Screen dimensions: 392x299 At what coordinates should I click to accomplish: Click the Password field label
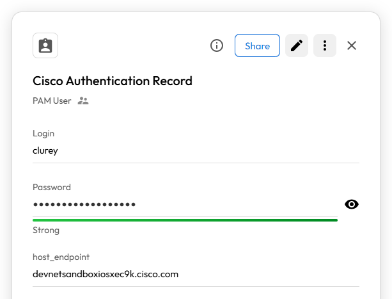coord(52,187)
